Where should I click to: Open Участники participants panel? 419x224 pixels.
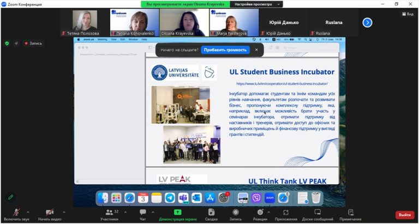110,215
